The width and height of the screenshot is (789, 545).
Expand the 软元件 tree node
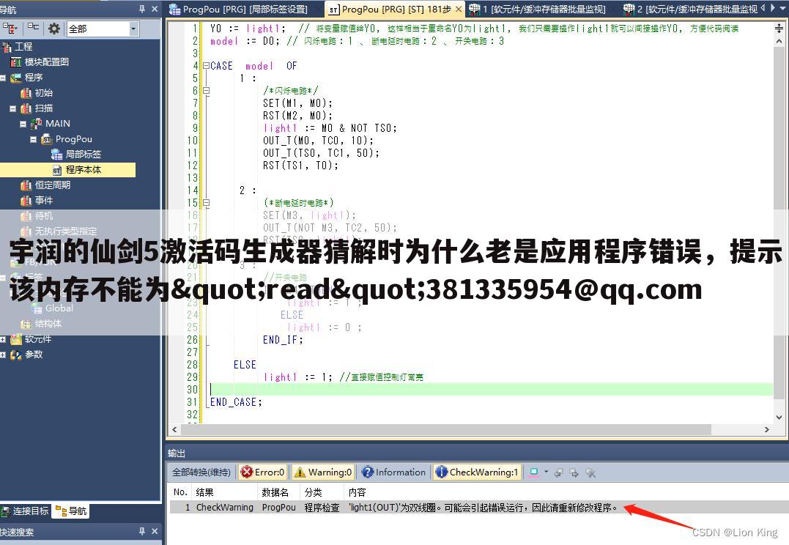(x=3, y=339)
